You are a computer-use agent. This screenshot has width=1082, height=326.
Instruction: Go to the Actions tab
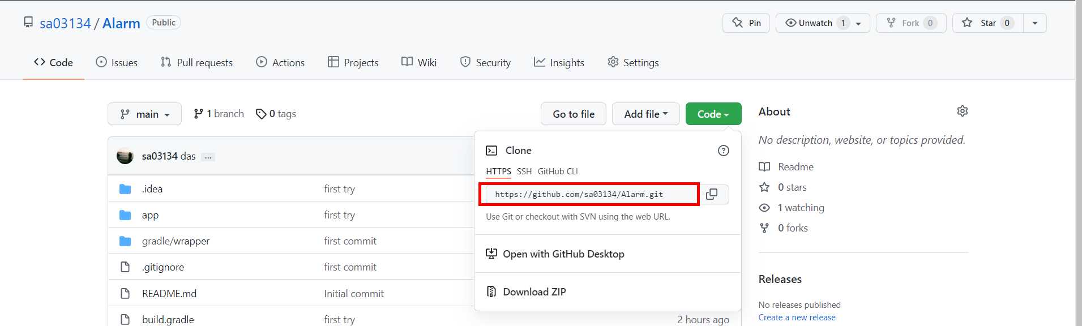pos(280,62)
